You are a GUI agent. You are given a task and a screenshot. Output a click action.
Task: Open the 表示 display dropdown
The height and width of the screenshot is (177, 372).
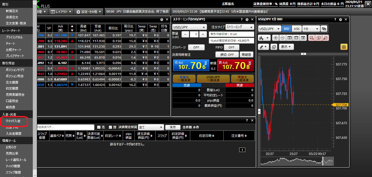(286, 47)
